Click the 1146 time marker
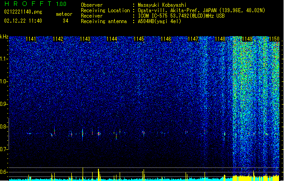284x181 pixels. [166, 39]
